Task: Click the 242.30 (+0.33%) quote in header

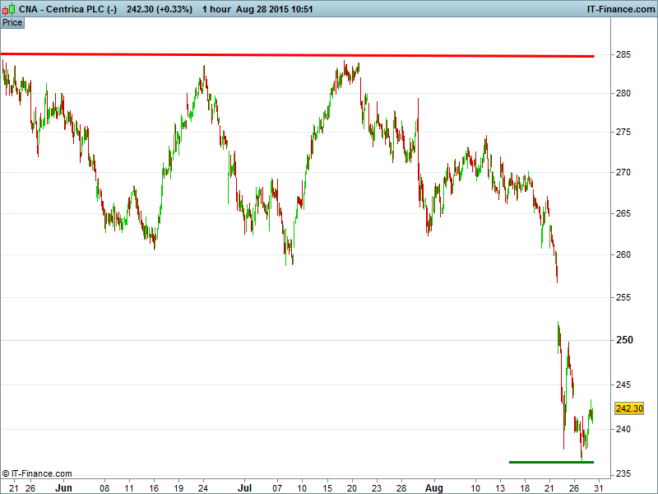Action: click(x=159, y=9)
